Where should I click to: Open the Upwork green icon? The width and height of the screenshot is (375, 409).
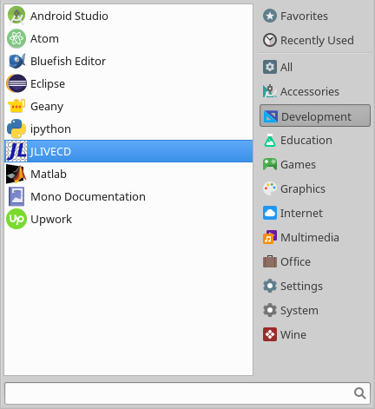16,219
